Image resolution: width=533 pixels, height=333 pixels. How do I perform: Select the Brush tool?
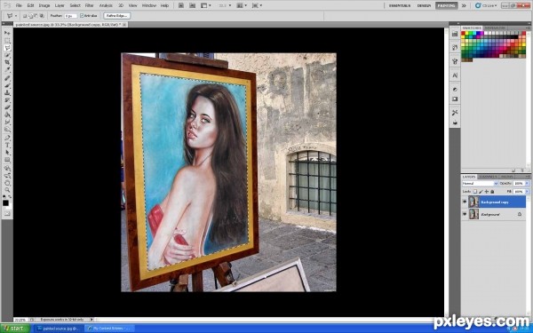tap(7, 85)
